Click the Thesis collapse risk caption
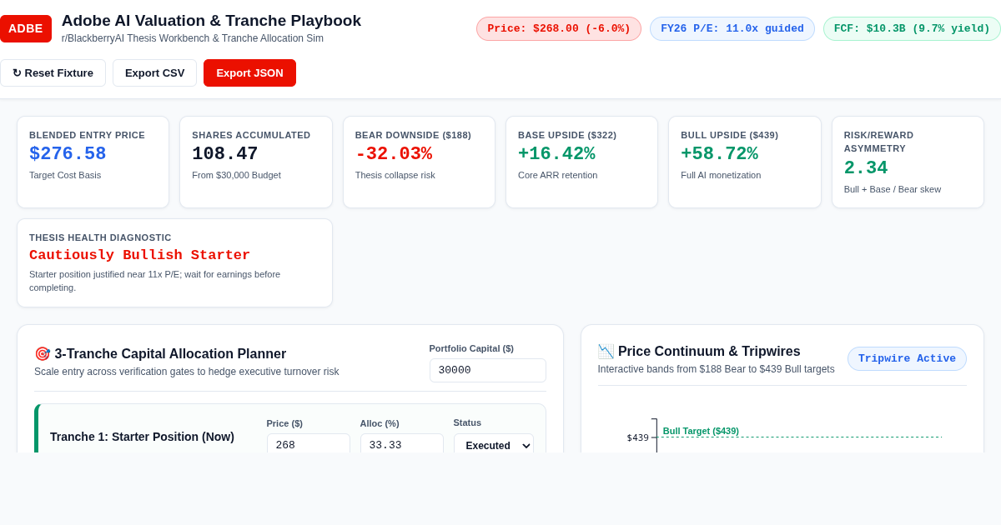Viewport: 1001px width, 525px height. click(x=395, y=175)
